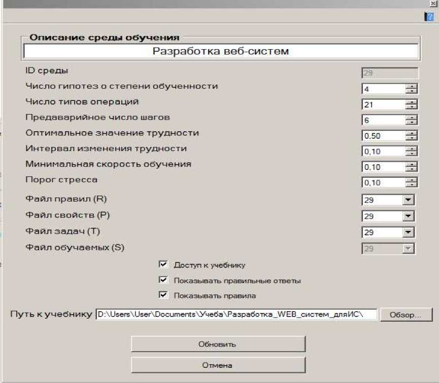This screenshot has height=383, width=439.
Task: Click the Предаварийное число шагов value field
Action: (384, 120)
